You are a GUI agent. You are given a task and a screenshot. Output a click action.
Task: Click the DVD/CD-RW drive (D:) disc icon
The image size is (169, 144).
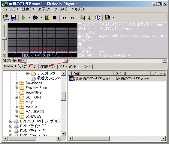16,121
